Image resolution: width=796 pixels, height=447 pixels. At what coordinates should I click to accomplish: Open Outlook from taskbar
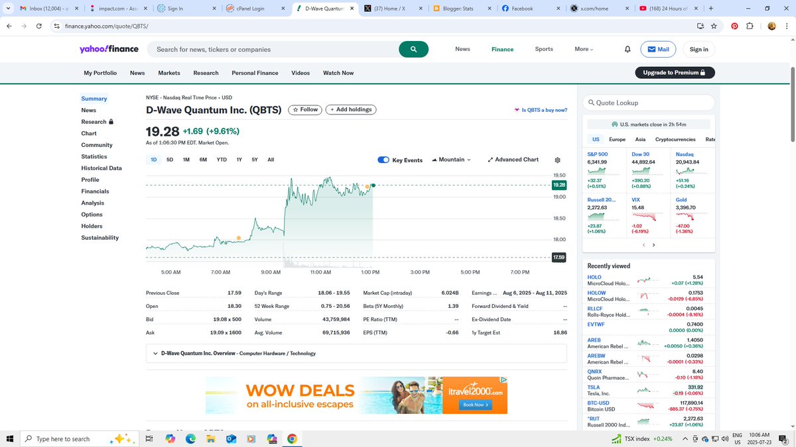point(231,438)
